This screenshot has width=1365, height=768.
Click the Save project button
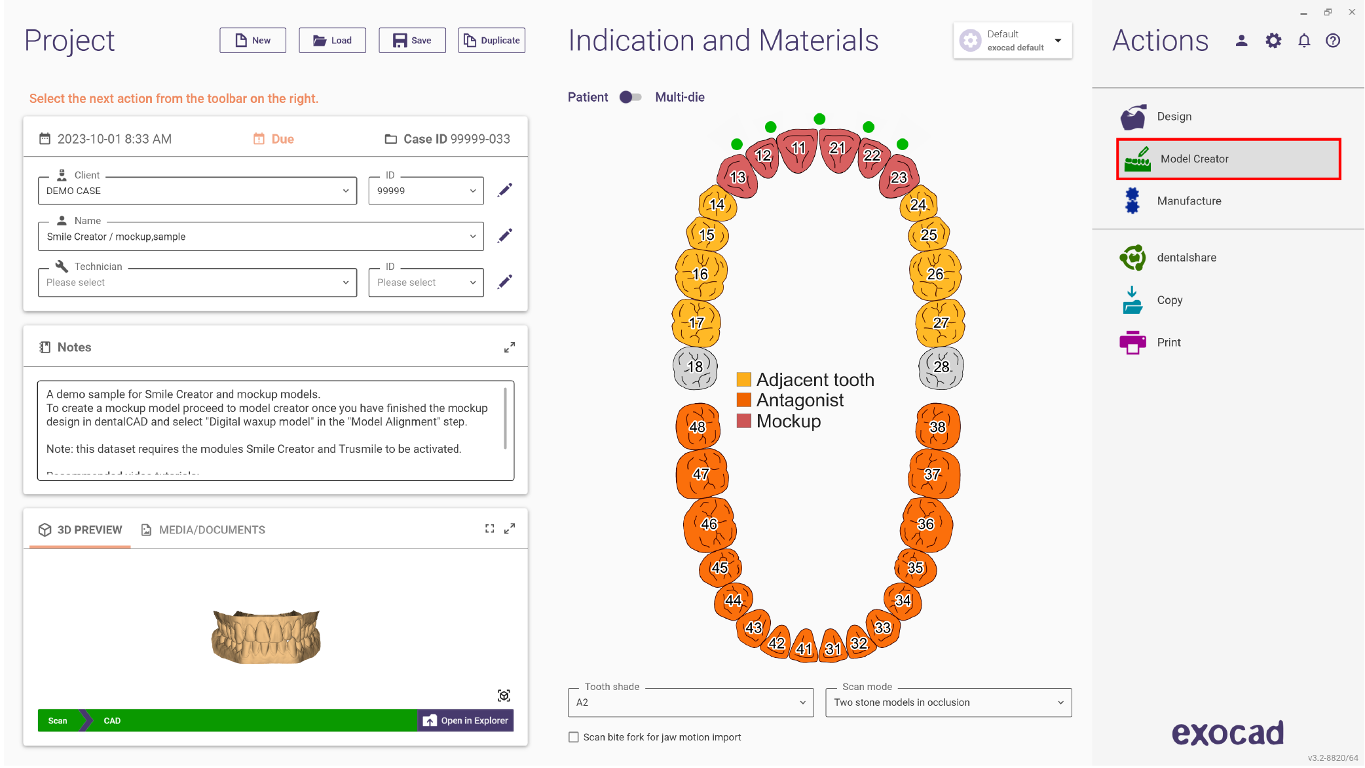pyautogui.click(x=412, y=41)
